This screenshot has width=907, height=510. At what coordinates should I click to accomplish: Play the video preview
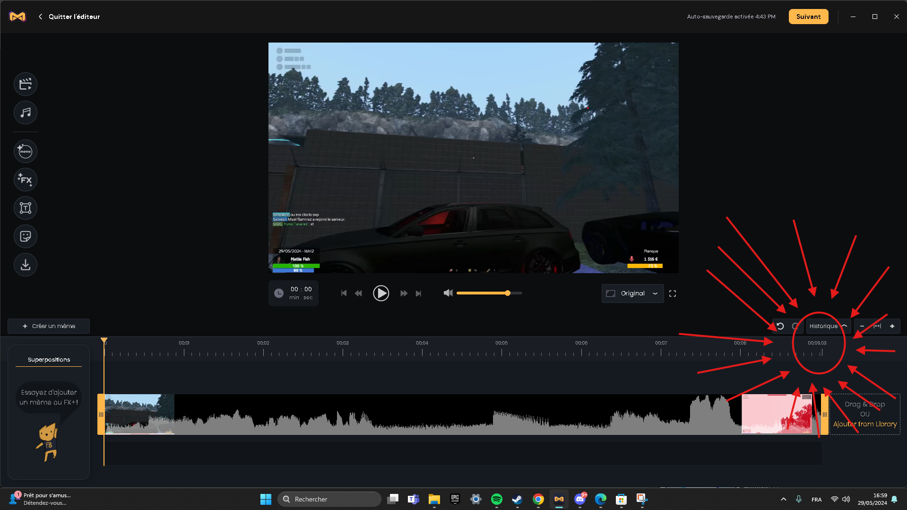(381, 294)
